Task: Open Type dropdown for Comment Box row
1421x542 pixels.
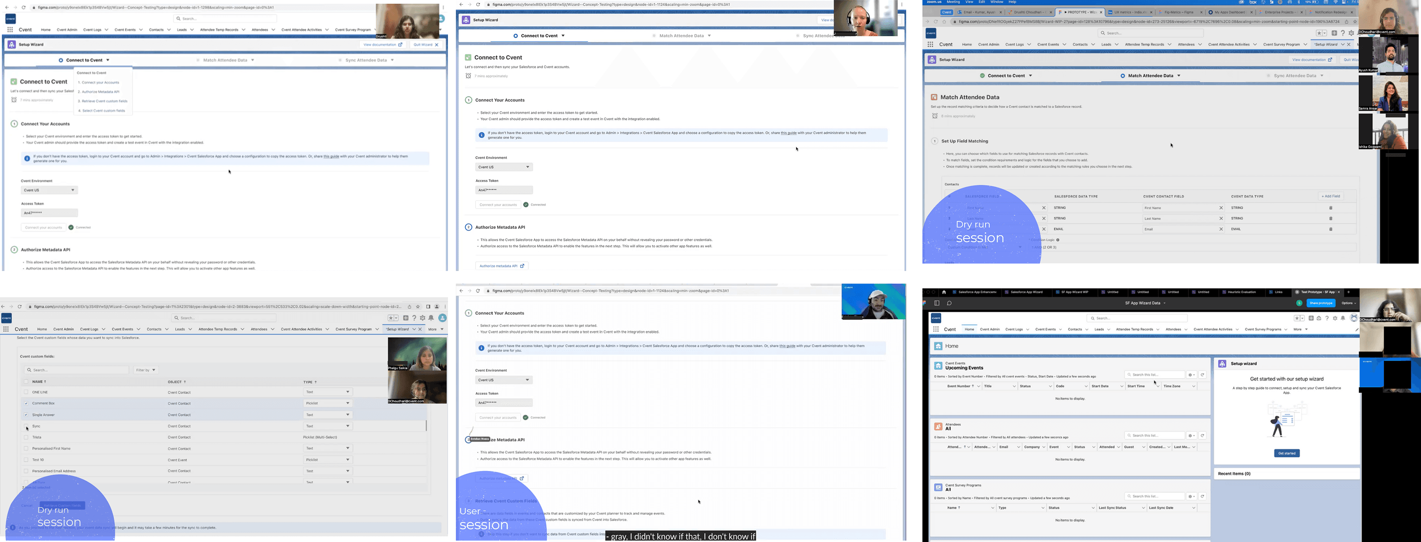Action: point(328,404)
